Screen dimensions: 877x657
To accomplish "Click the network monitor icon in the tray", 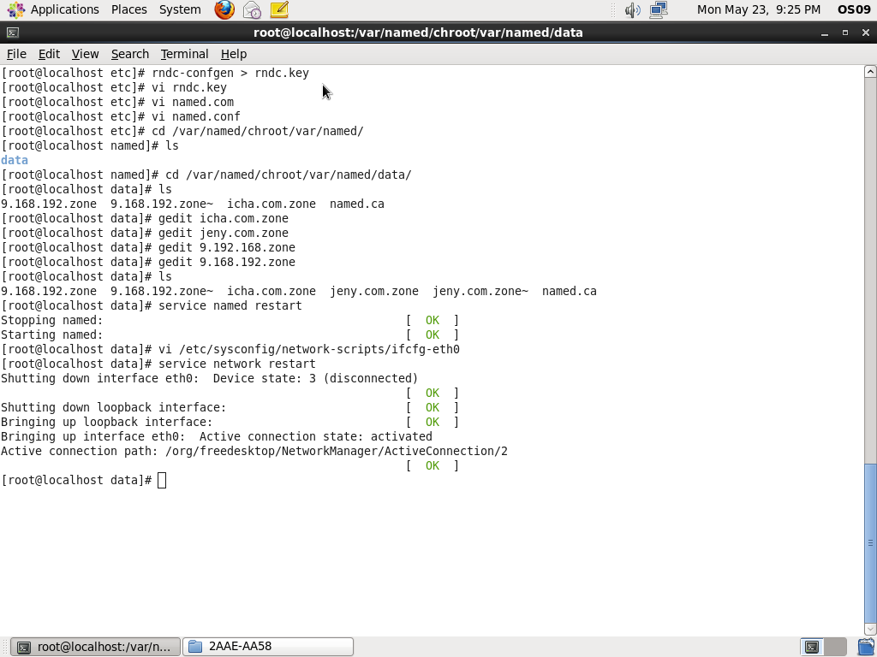I will [658, 10].
